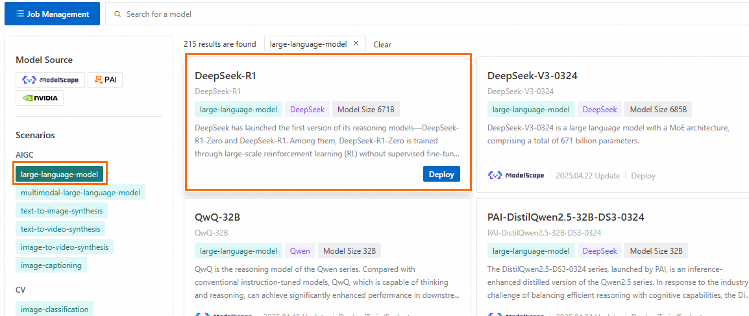749x316 pixels.
Task: Click the search magnifier icon
Action: [117, 14]
